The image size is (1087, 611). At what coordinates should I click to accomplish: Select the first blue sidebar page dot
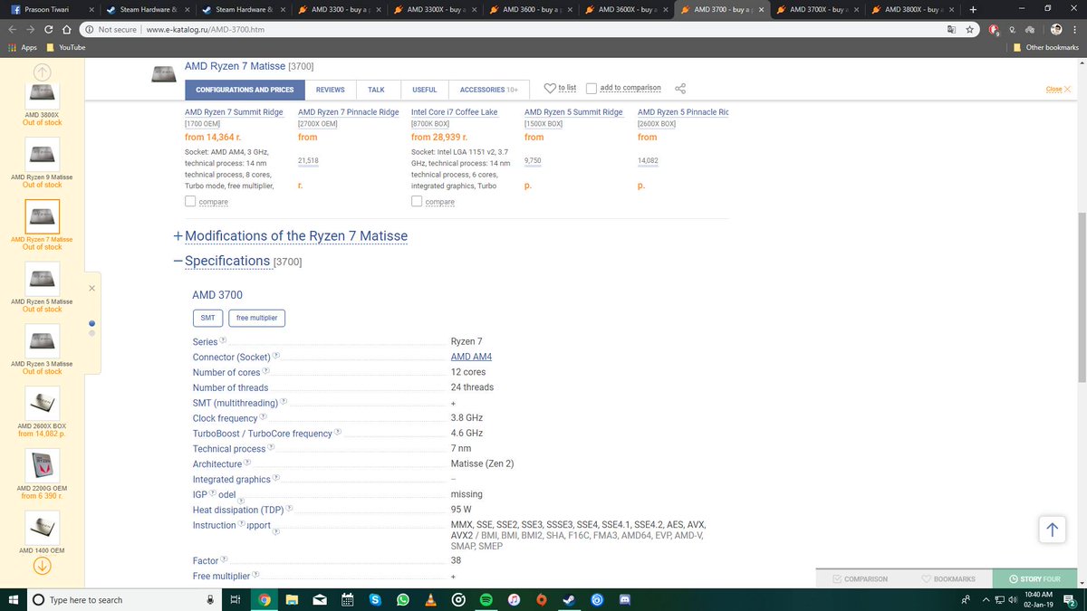(x=91, y=323)
